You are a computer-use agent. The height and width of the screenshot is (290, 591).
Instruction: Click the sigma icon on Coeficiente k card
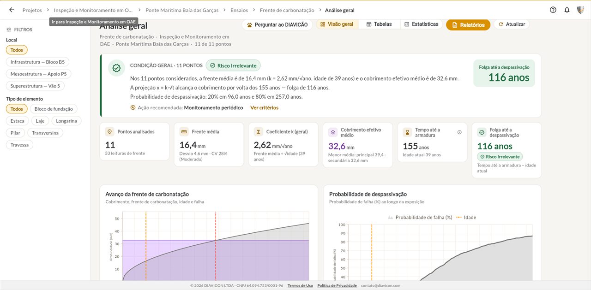258,131
